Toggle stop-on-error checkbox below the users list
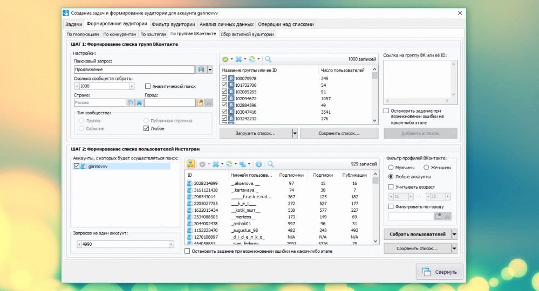Viewport: 539px width, 291px height. click(x=187, y=251)
